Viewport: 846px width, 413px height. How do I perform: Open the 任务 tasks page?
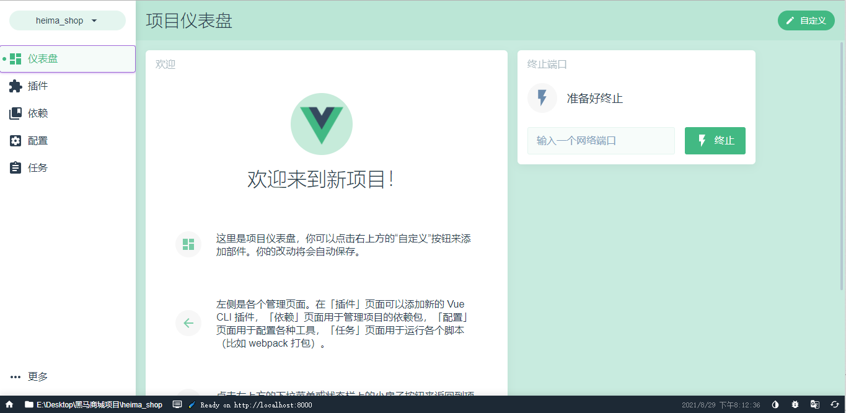[x=68, y=168]
